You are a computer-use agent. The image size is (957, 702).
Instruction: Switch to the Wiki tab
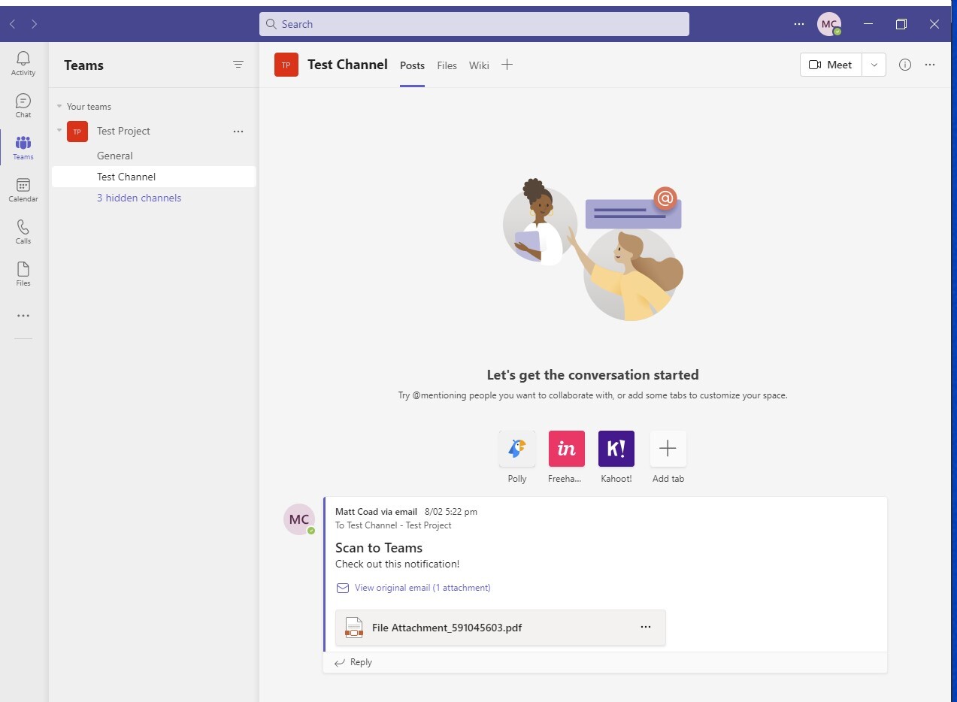pyautogui.click(x=479, y=65)
